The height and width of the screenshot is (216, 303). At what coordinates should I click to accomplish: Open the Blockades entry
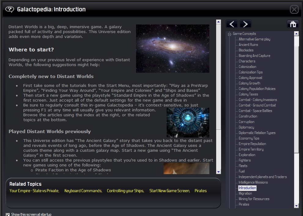(246, 50)
